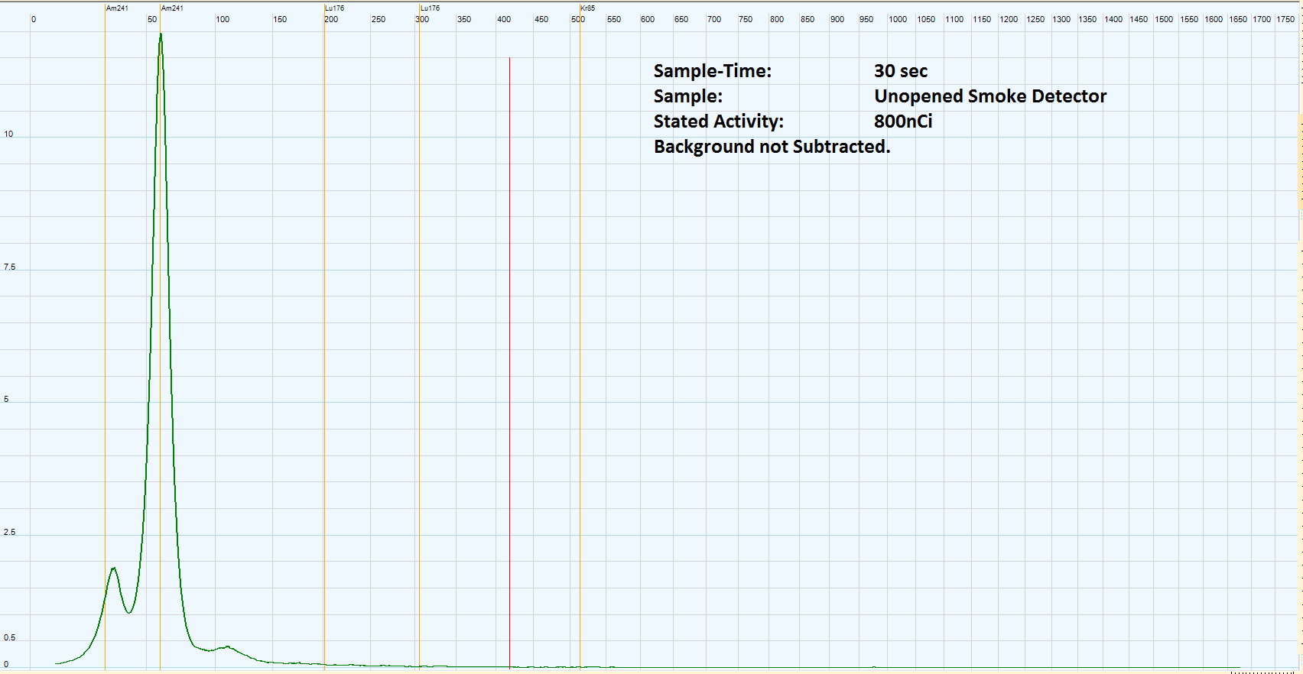Image resolution: width=1303 pixels, height=674 pixels.
Task: Click the 800 tick on the energy axis
Action: [777, 19]
